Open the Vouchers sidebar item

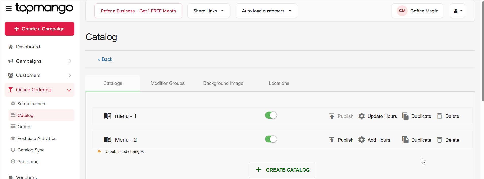click(26, 177)
